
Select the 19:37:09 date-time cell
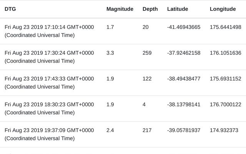[x=49, y=134]
